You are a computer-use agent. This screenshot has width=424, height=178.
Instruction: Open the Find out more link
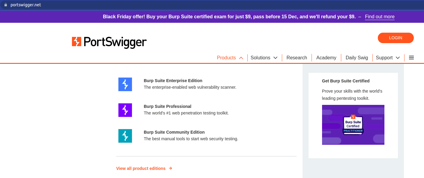380,16
